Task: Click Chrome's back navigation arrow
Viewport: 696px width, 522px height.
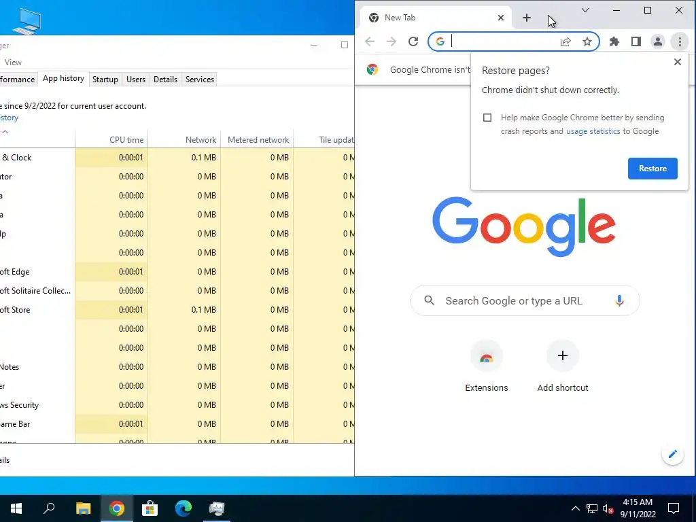Action: [x=370, y=41]
